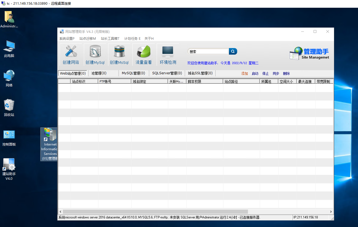Viewport: 358px width, 227px height.
Task: Switch to the MySQL管理(0) tab
Action: [133, 73]
